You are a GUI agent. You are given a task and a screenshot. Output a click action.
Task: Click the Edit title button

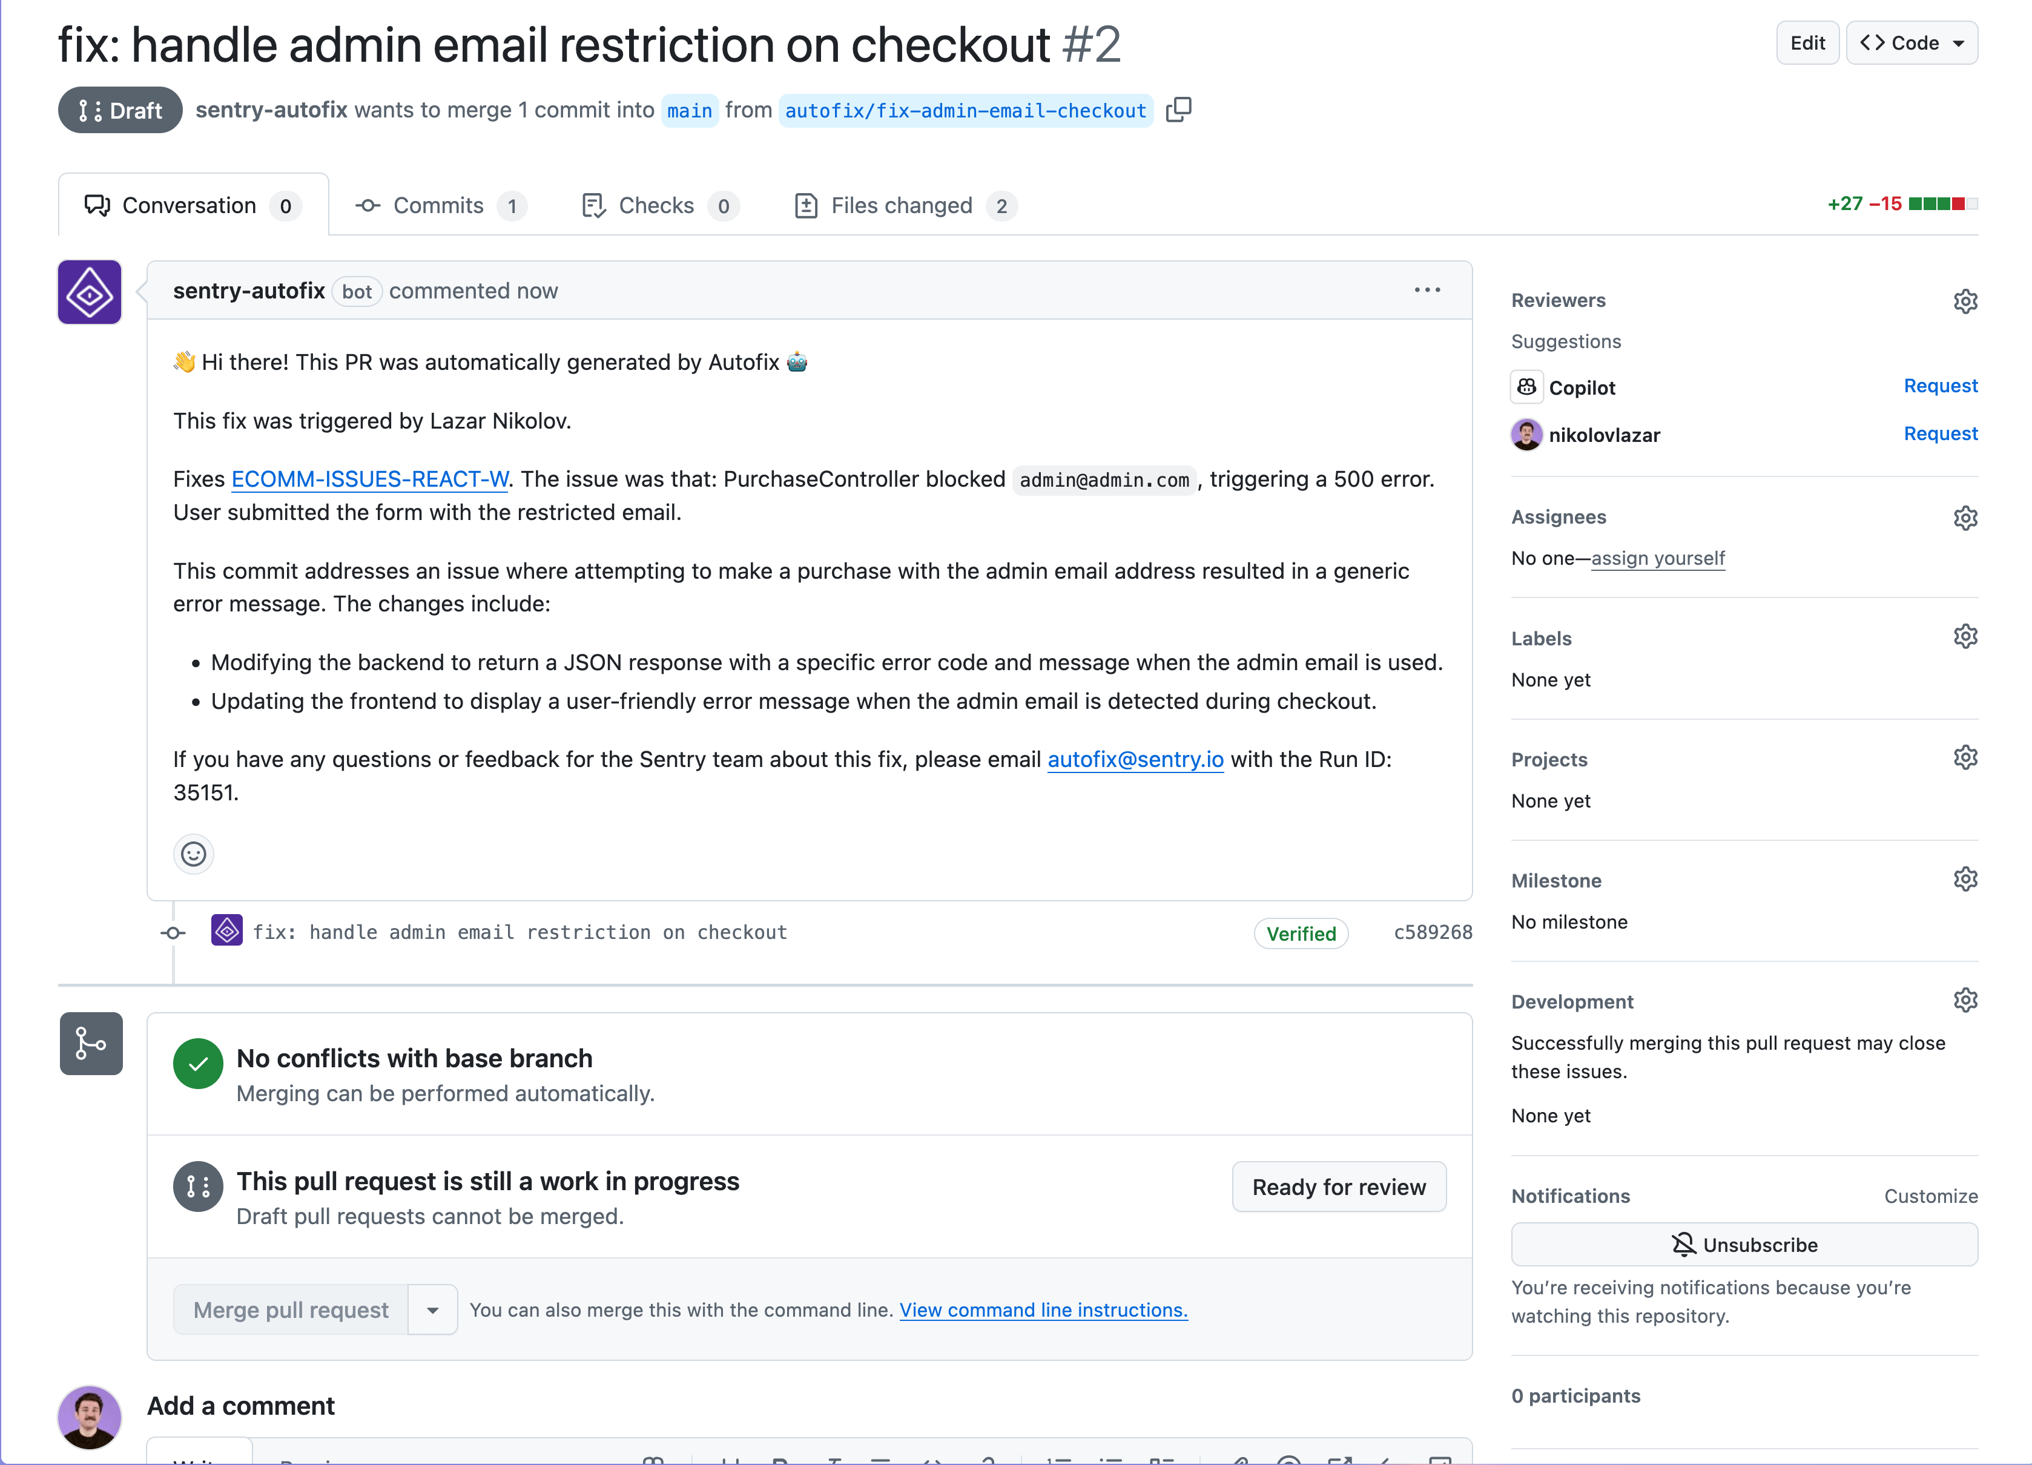1807,43
